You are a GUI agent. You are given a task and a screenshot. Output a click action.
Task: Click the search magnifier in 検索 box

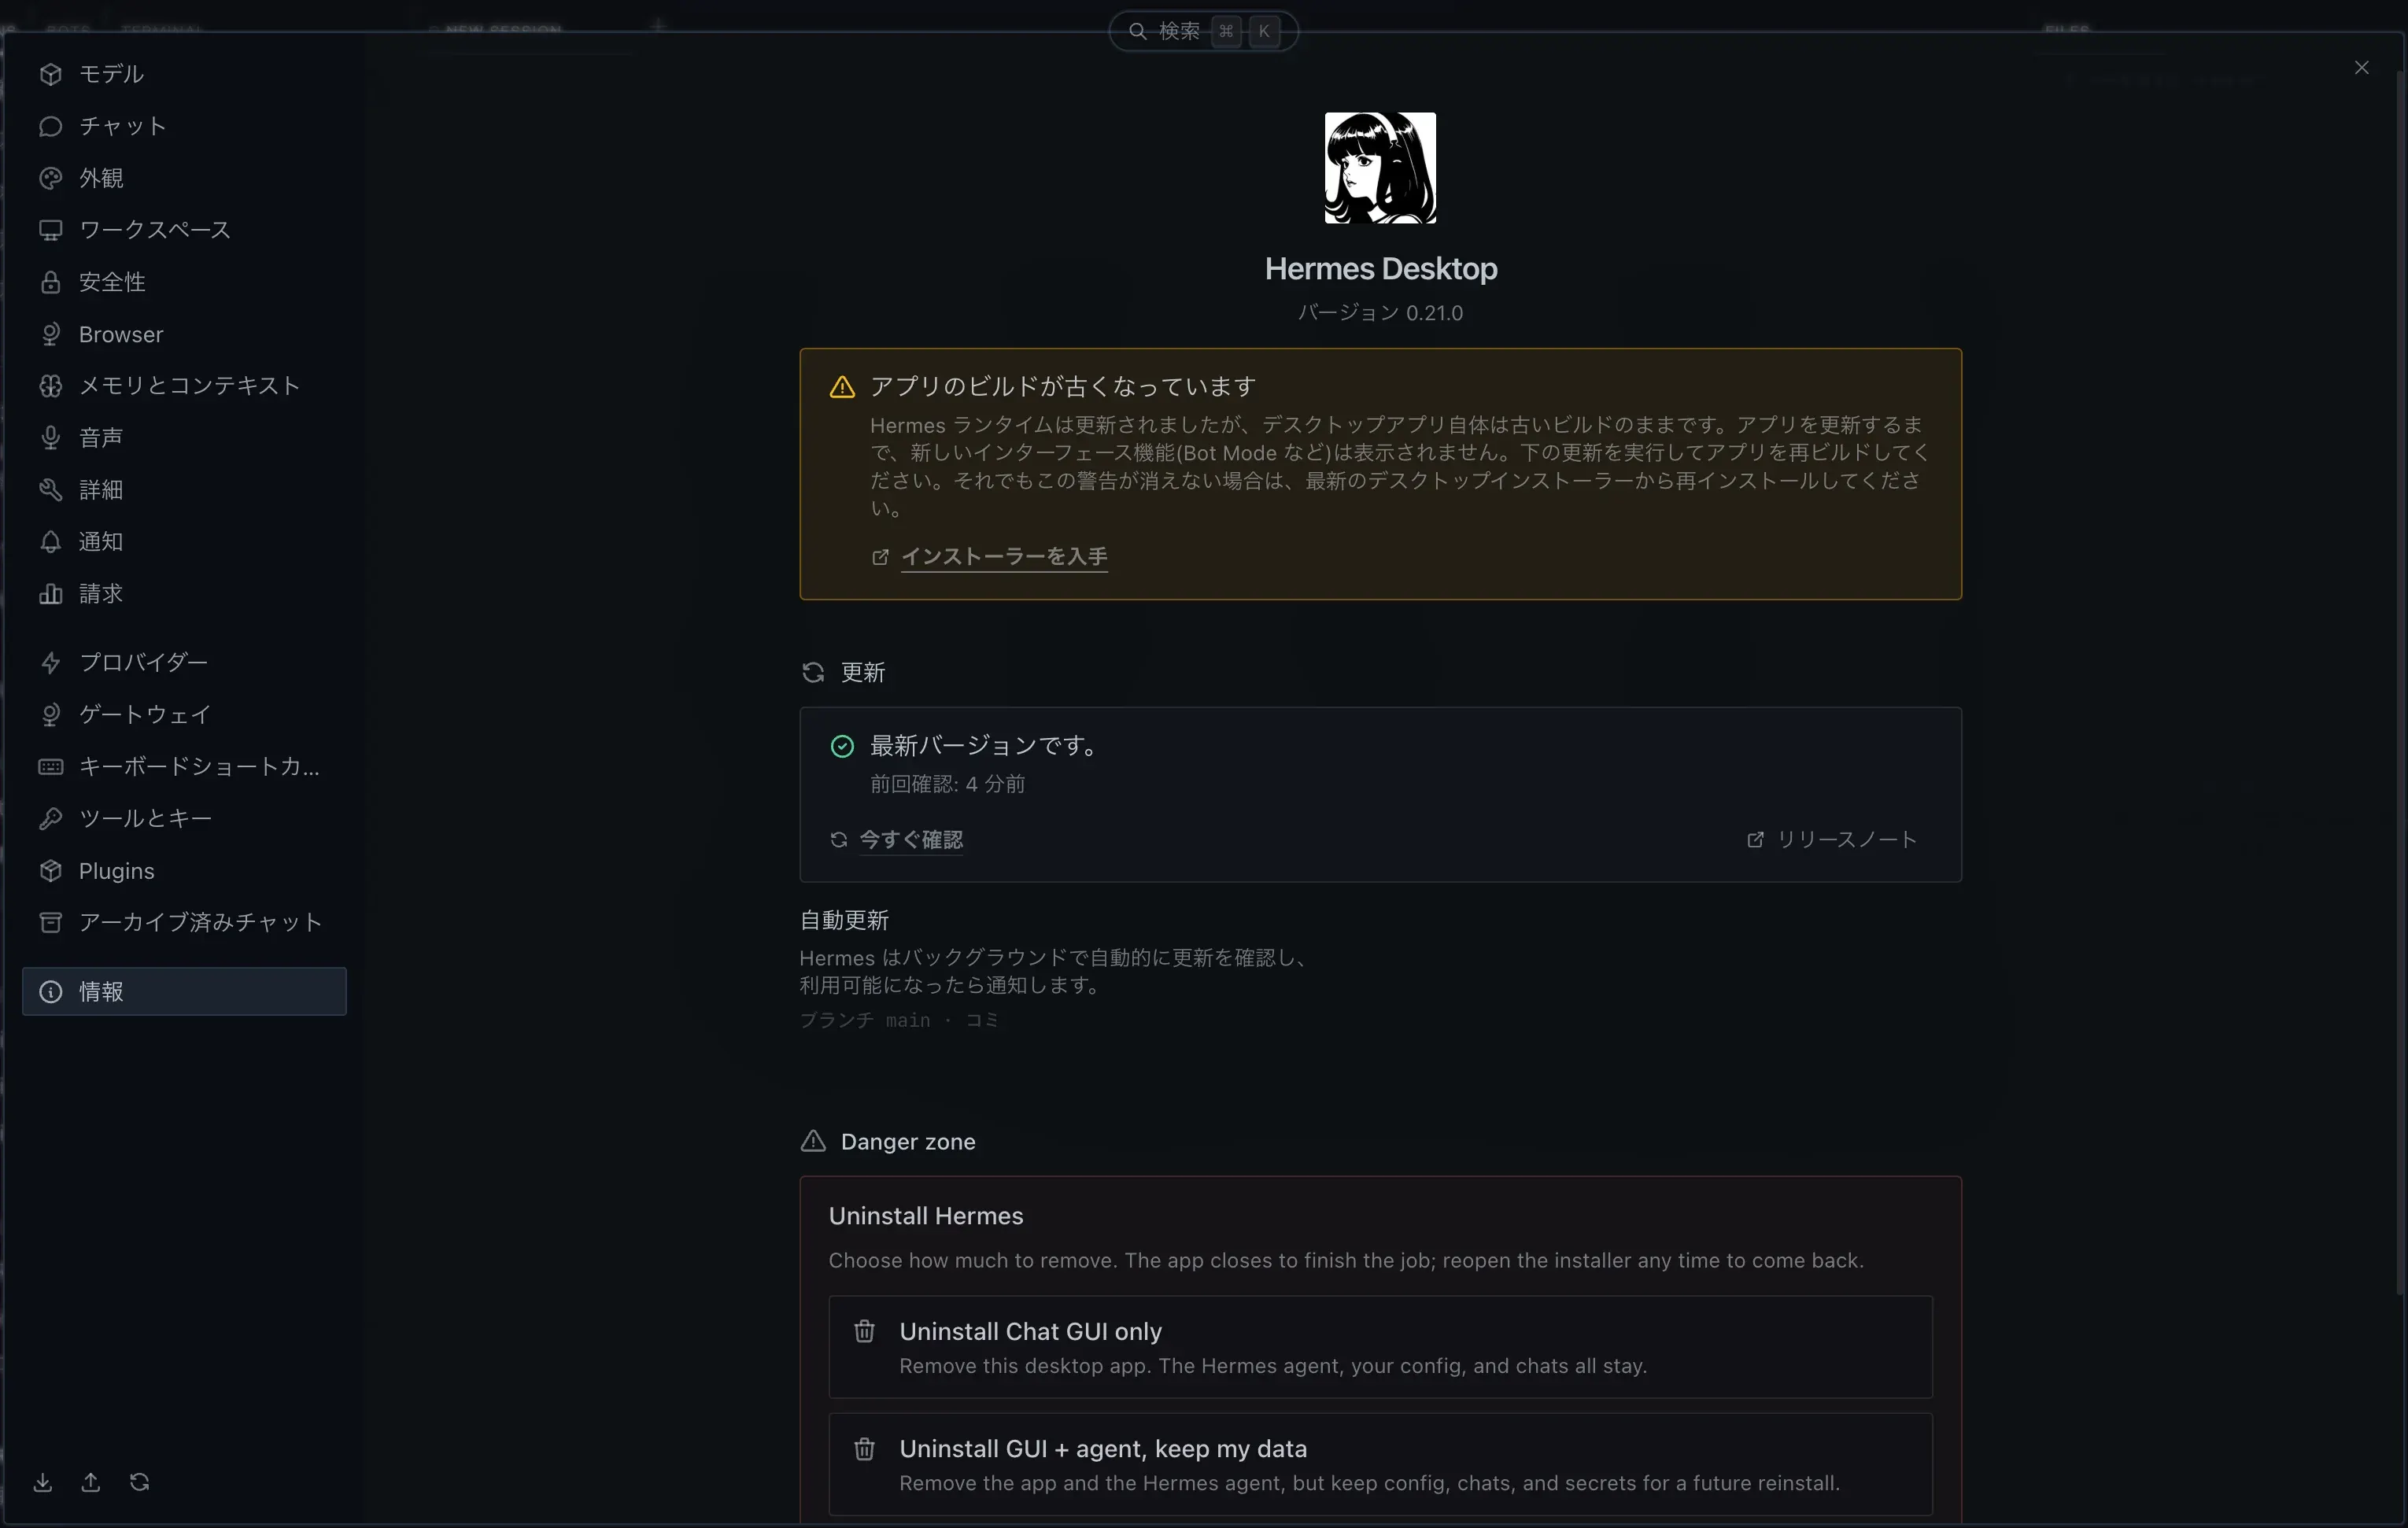click(x=1137, y=31)
